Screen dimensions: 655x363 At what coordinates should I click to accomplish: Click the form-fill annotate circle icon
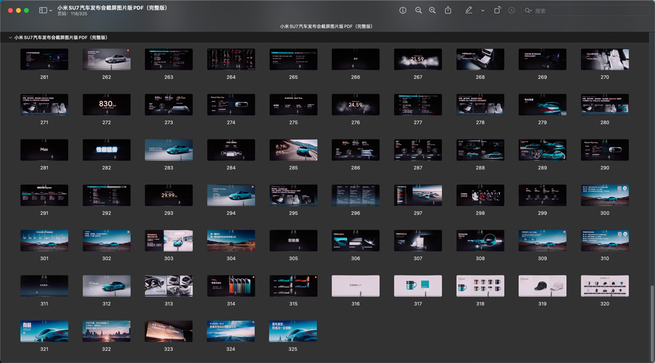(x=511, y=10)
